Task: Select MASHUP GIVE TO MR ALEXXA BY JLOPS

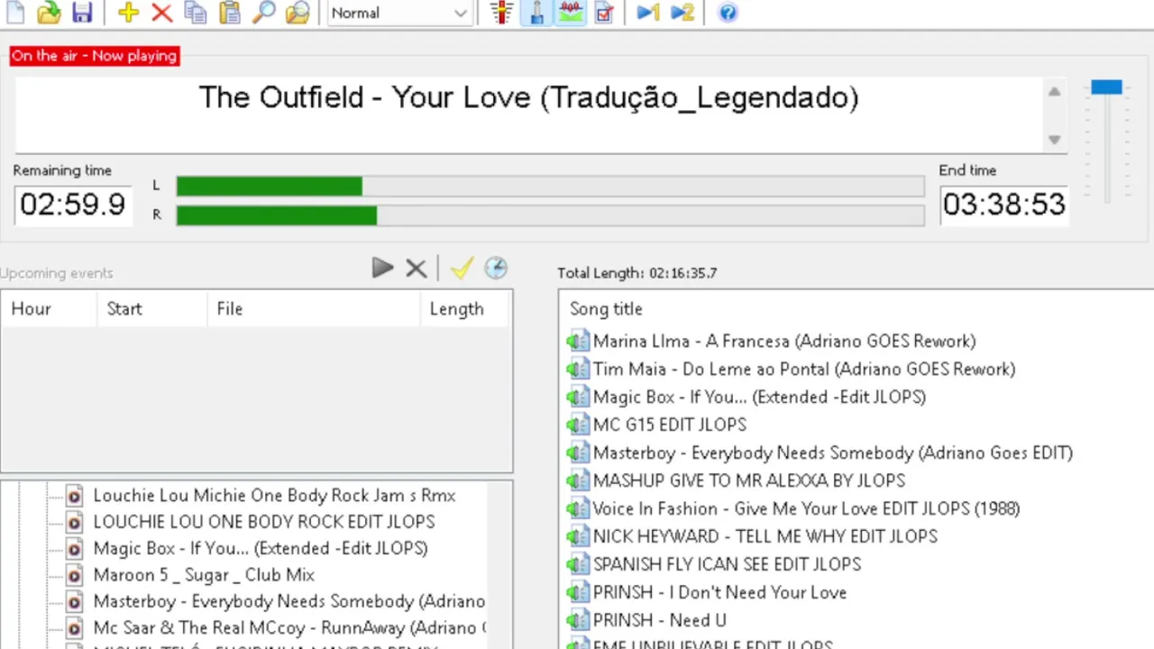Action: pyautogui.click(x=749, y=480)
